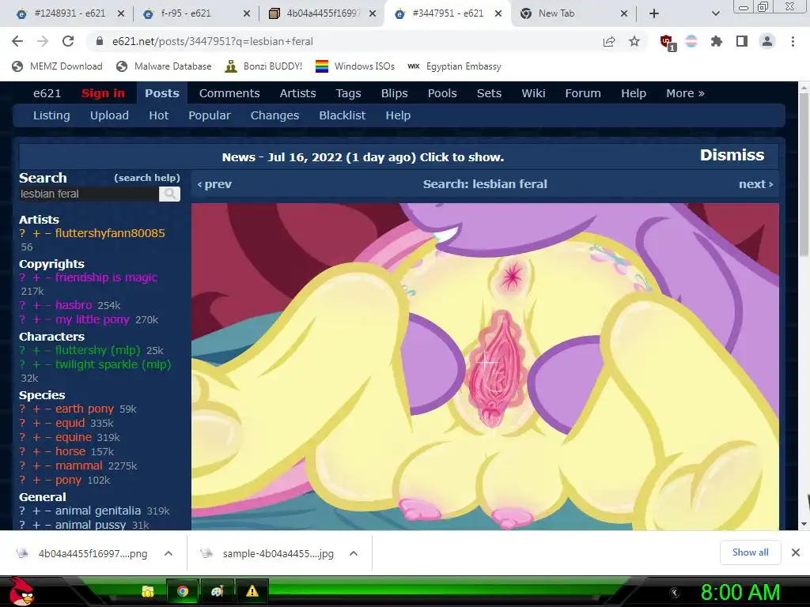The height and width of the screenshot is (607, 810).
Task: Open the Chrome profile avatar
Action: 767,41
